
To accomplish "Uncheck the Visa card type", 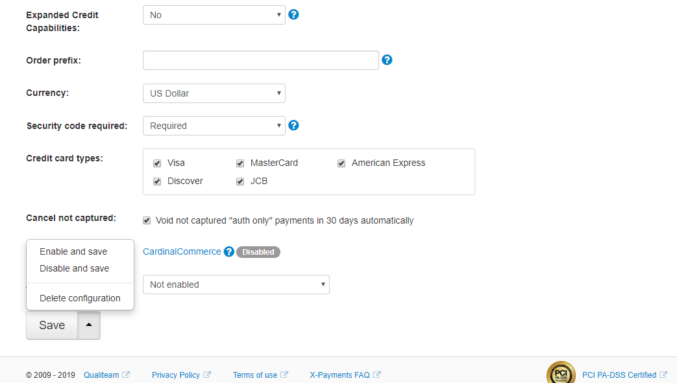I will coord(157,163).
